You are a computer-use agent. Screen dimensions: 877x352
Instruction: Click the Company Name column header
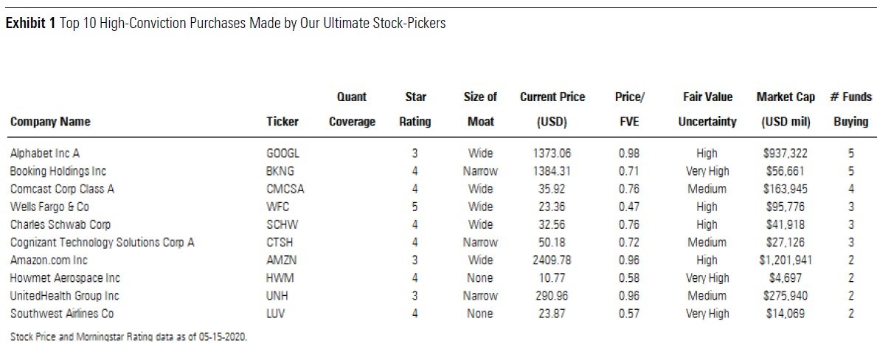point(50,122)
